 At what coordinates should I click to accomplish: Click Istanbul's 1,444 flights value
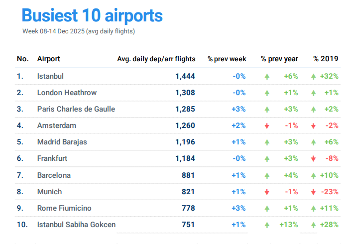[185, 76]
